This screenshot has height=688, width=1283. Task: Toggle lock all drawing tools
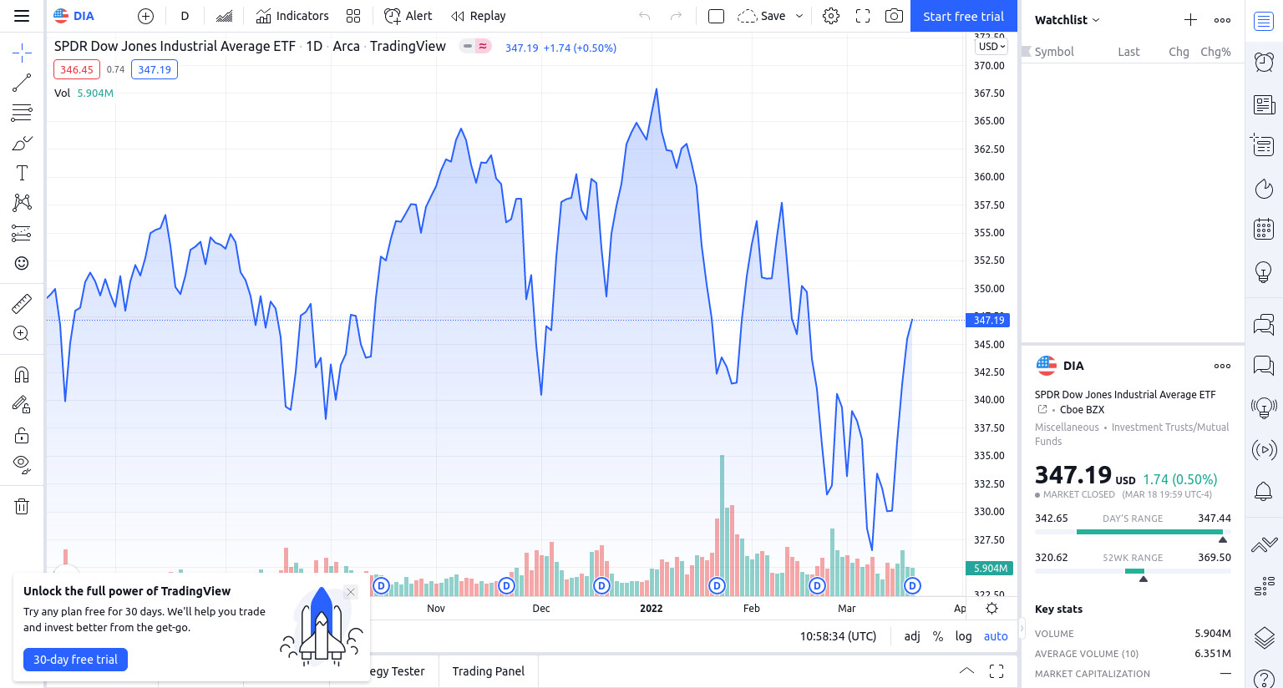click(22, 435)
